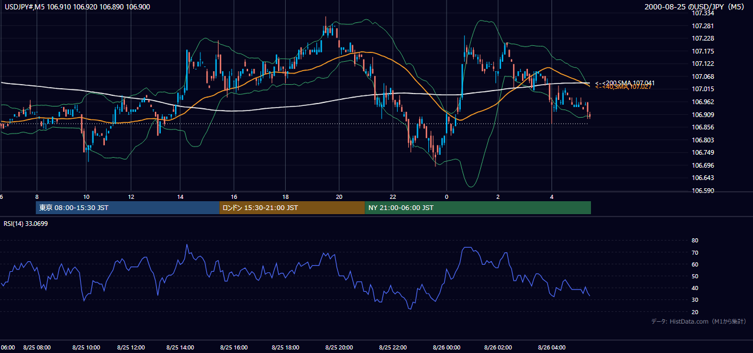Click the 200 SMA 107.041 line label

[625, 83]
